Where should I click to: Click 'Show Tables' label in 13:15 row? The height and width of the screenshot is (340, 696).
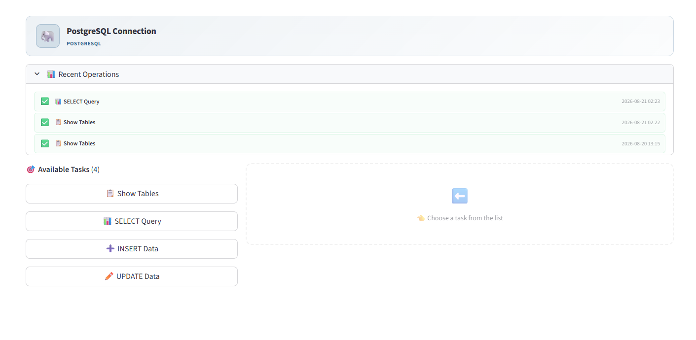coord(79,143)
